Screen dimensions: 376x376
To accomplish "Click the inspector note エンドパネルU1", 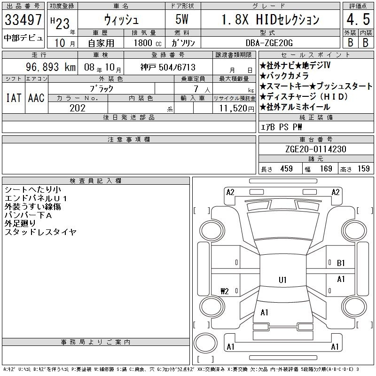I will pyautogui.click(x=36, y=198).
